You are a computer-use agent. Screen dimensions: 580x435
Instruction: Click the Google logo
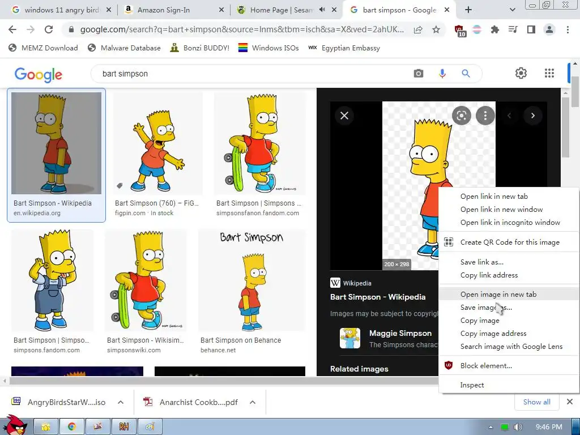tap(39, 74)
